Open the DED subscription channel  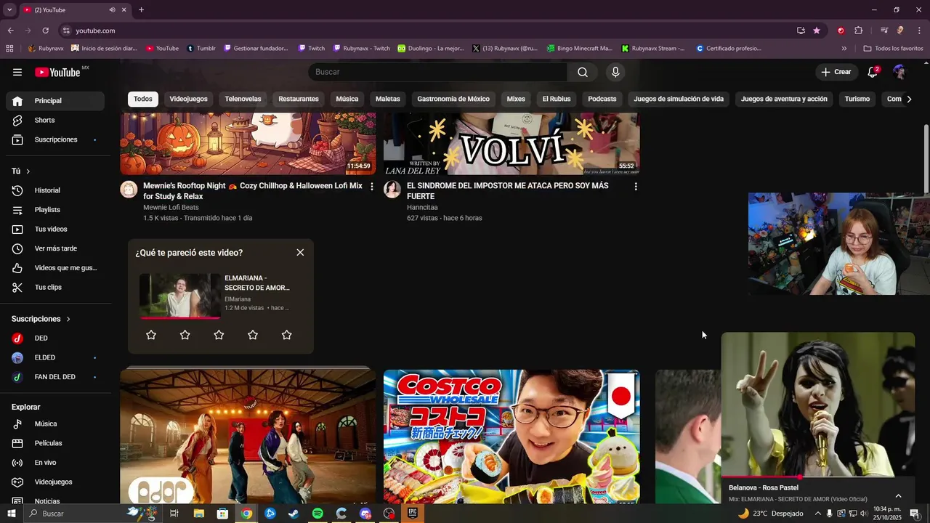[55, 338]
